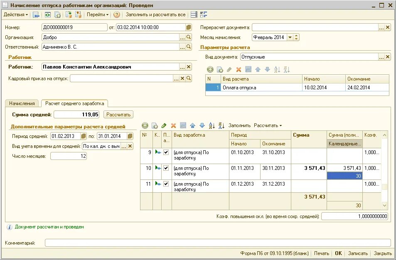Click Заполнить above the earnings table
Image resolution: width=396 pixels, height=260 pixels.
coord(239,125)
